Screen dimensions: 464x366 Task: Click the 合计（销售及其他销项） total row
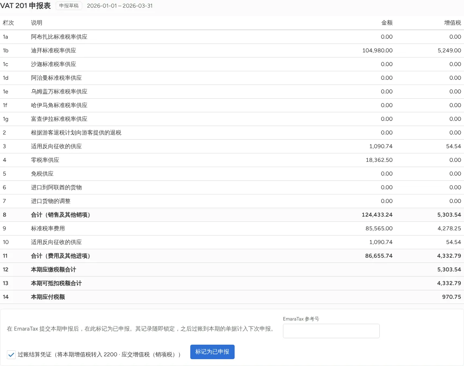tap(232, 215)
